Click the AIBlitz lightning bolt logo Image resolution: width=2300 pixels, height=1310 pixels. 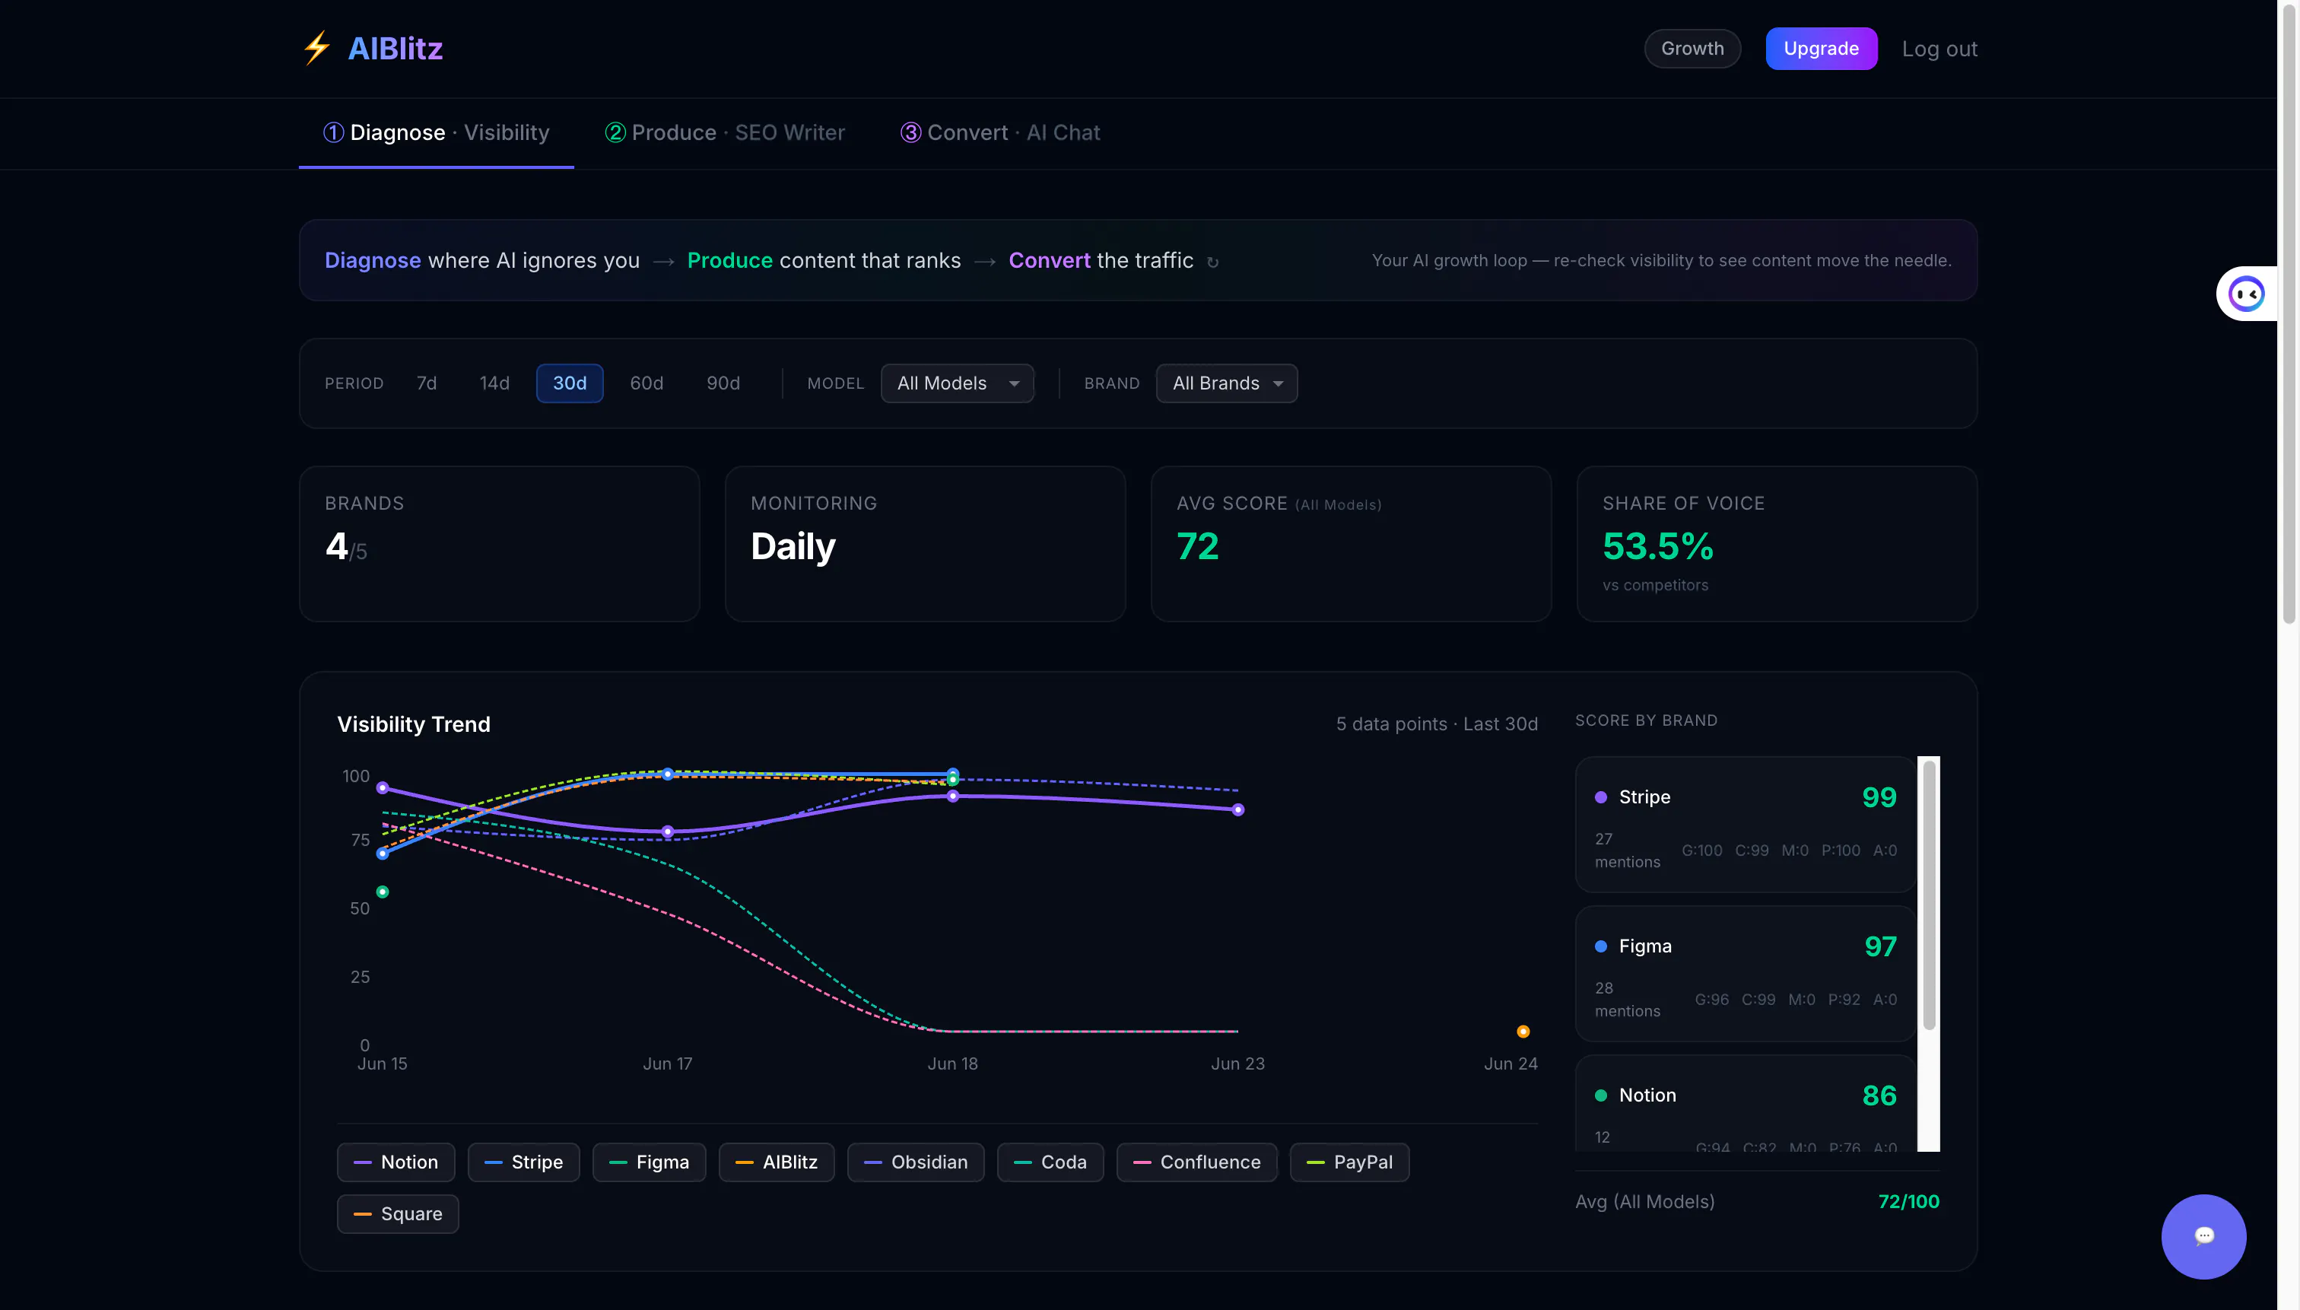316,49
